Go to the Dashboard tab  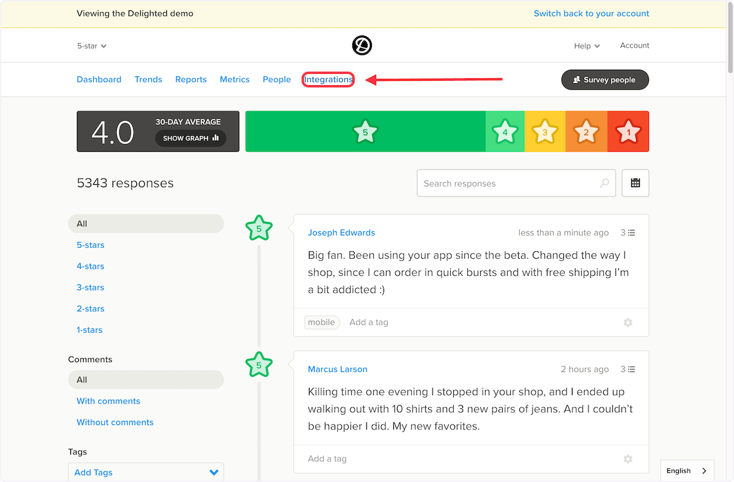point(99,80)
